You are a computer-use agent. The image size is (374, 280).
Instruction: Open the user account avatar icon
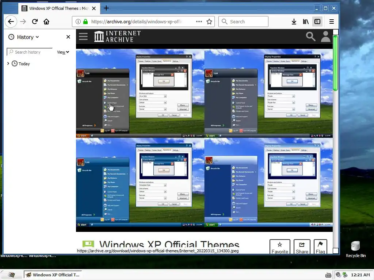[x=325, y=36]
